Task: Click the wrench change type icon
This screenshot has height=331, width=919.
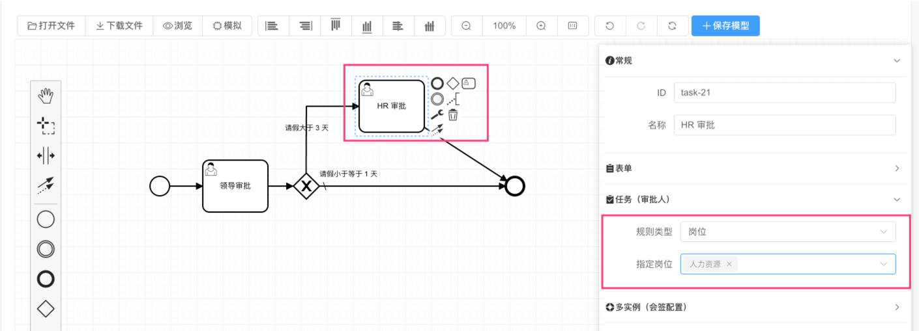Action: [x=437, y=115]
